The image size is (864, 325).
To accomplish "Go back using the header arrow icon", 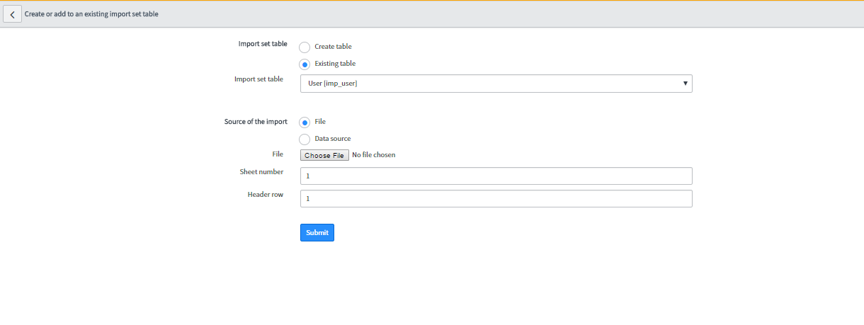I will point(13,14).
